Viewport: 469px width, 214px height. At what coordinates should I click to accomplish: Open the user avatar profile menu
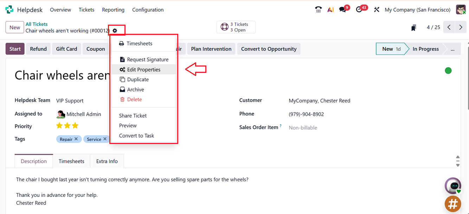(x=461, y=10)
